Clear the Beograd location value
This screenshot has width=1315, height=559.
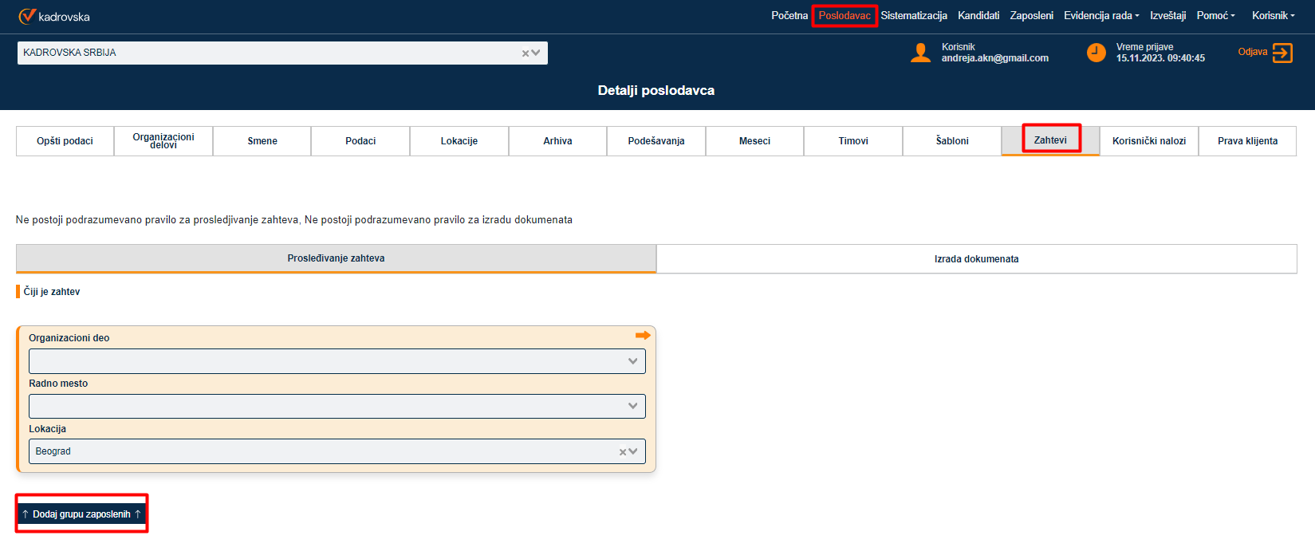pyautogui.click(x=623, y=452)
